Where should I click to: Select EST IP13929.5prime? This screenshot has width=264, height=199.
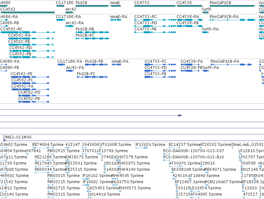150,145
